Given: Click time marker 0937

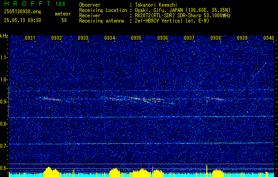Looking at the screenshot, I should click(x=189, y=38).
